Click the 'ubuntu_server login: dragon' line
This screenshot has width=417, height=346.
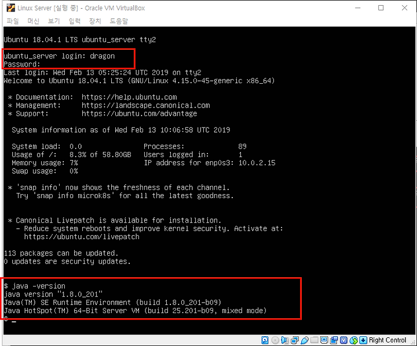pyautogui.click(x=59, y=56)
